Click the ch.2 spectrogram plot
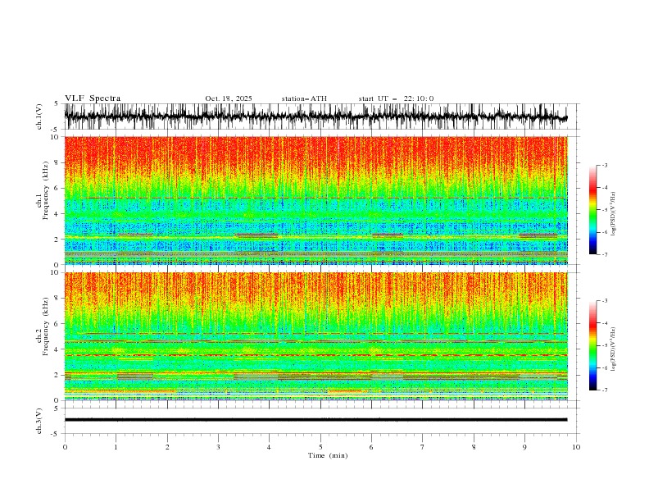This screenshot has height=502, width=649. (316, 336)
